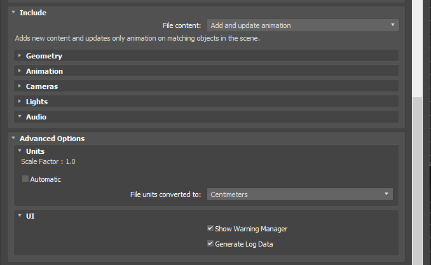
Task: Click the 'Scale Factor : 1.0' text
Action: 48,161
